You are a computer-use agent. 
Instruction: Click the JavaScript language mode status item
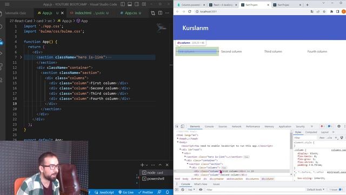click(x=104, y=192)
